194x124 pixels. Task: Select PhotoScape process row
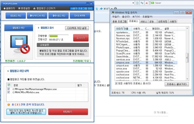[146, 48]
